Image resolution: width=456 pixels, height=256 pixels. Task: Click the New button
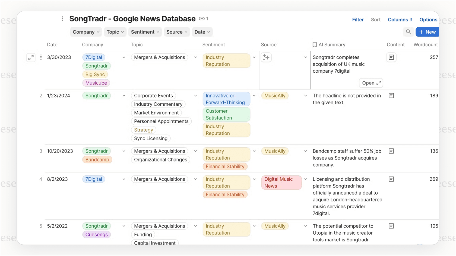427,32
